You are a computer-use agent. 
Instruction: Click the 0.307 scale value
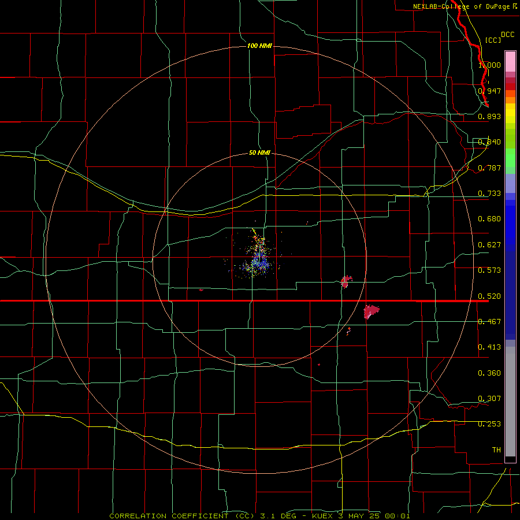[x=489, y=399]
